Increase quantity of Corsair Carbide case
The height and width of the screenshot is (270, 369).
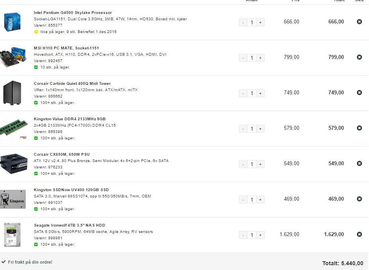click(x=260, y=93)
